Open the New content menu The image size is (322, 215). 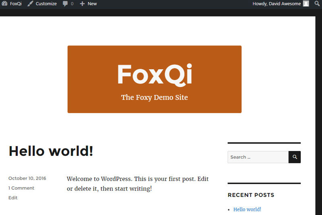pyautogui.click(x=92, y=4)
